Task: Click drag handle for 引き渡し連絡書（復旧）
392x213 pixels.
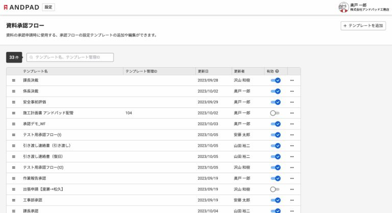Action: pos(14,156)
